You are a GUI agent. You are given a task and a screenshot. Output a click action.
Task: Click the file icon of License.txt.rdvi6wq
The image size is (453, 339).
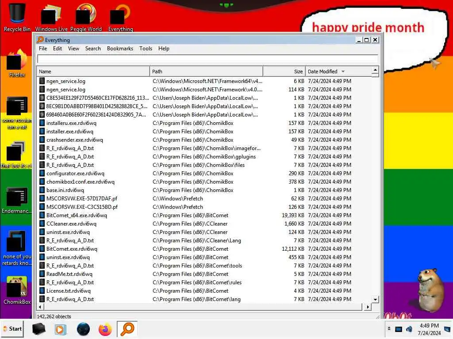[42, 291]
